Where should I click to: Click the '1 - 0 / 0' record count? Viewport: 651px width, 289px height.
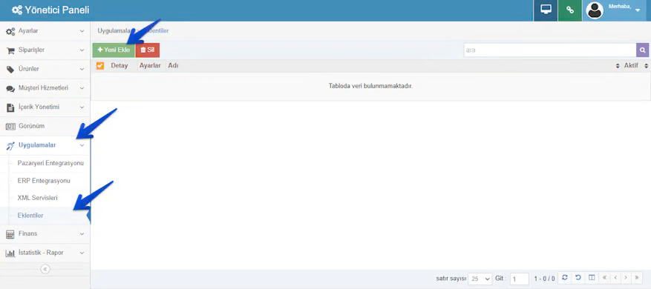pos(544,279)
